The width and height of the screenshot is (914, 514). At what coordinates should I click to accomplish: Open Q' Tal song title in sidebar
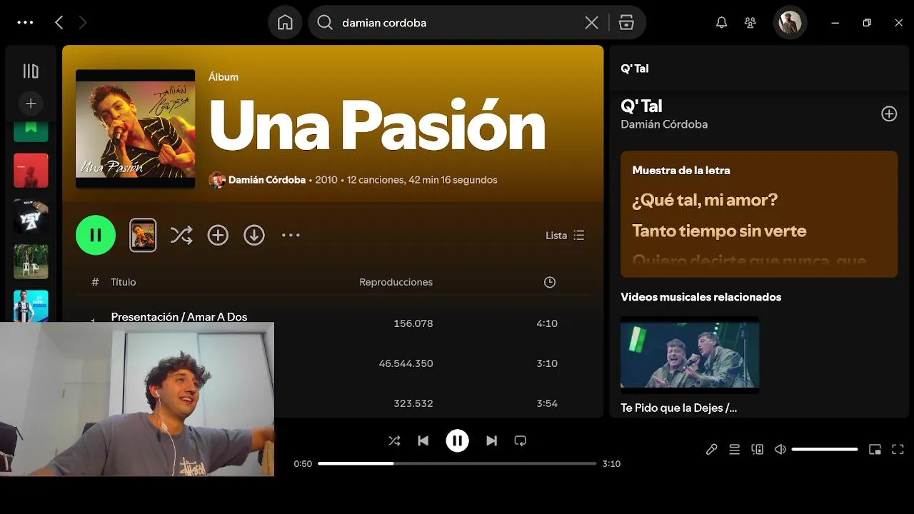pyautogui.click(x=641, y=106)
